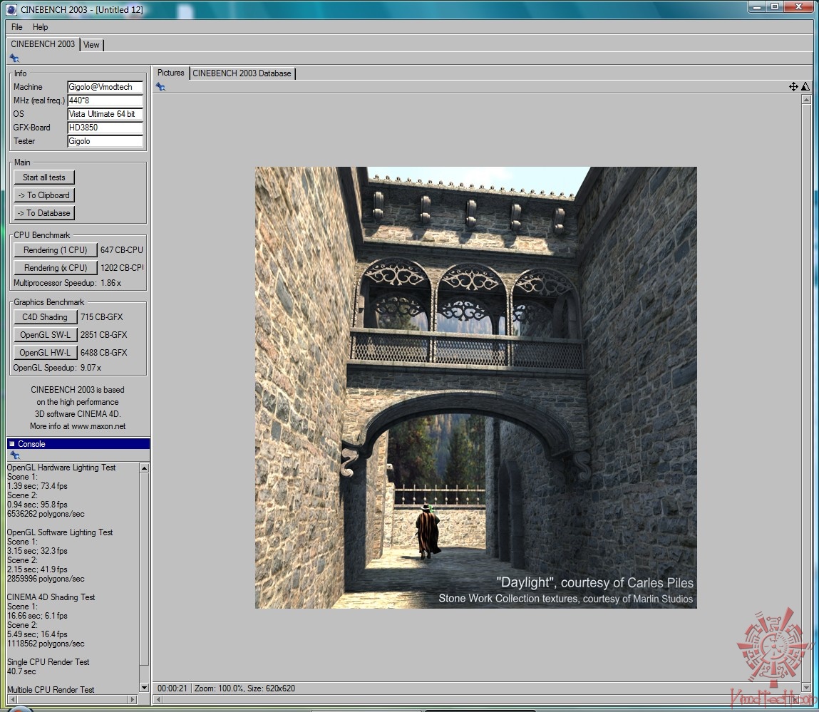Switch to the View tab
The height and width of the screenshot is (712, 819).
[x=91, y=45]
